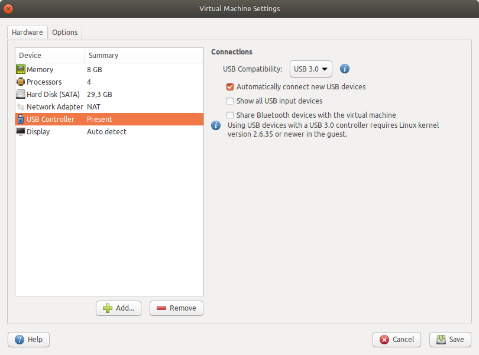
Task: Open Help for virtual machine settings
Action: click(28, 340)
